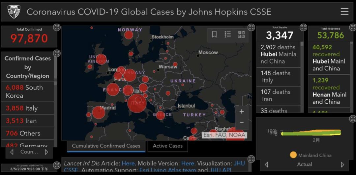Expand the Total Deaths panel
Image resolution: width=356 pixels, height=175 pixels.
303,27
